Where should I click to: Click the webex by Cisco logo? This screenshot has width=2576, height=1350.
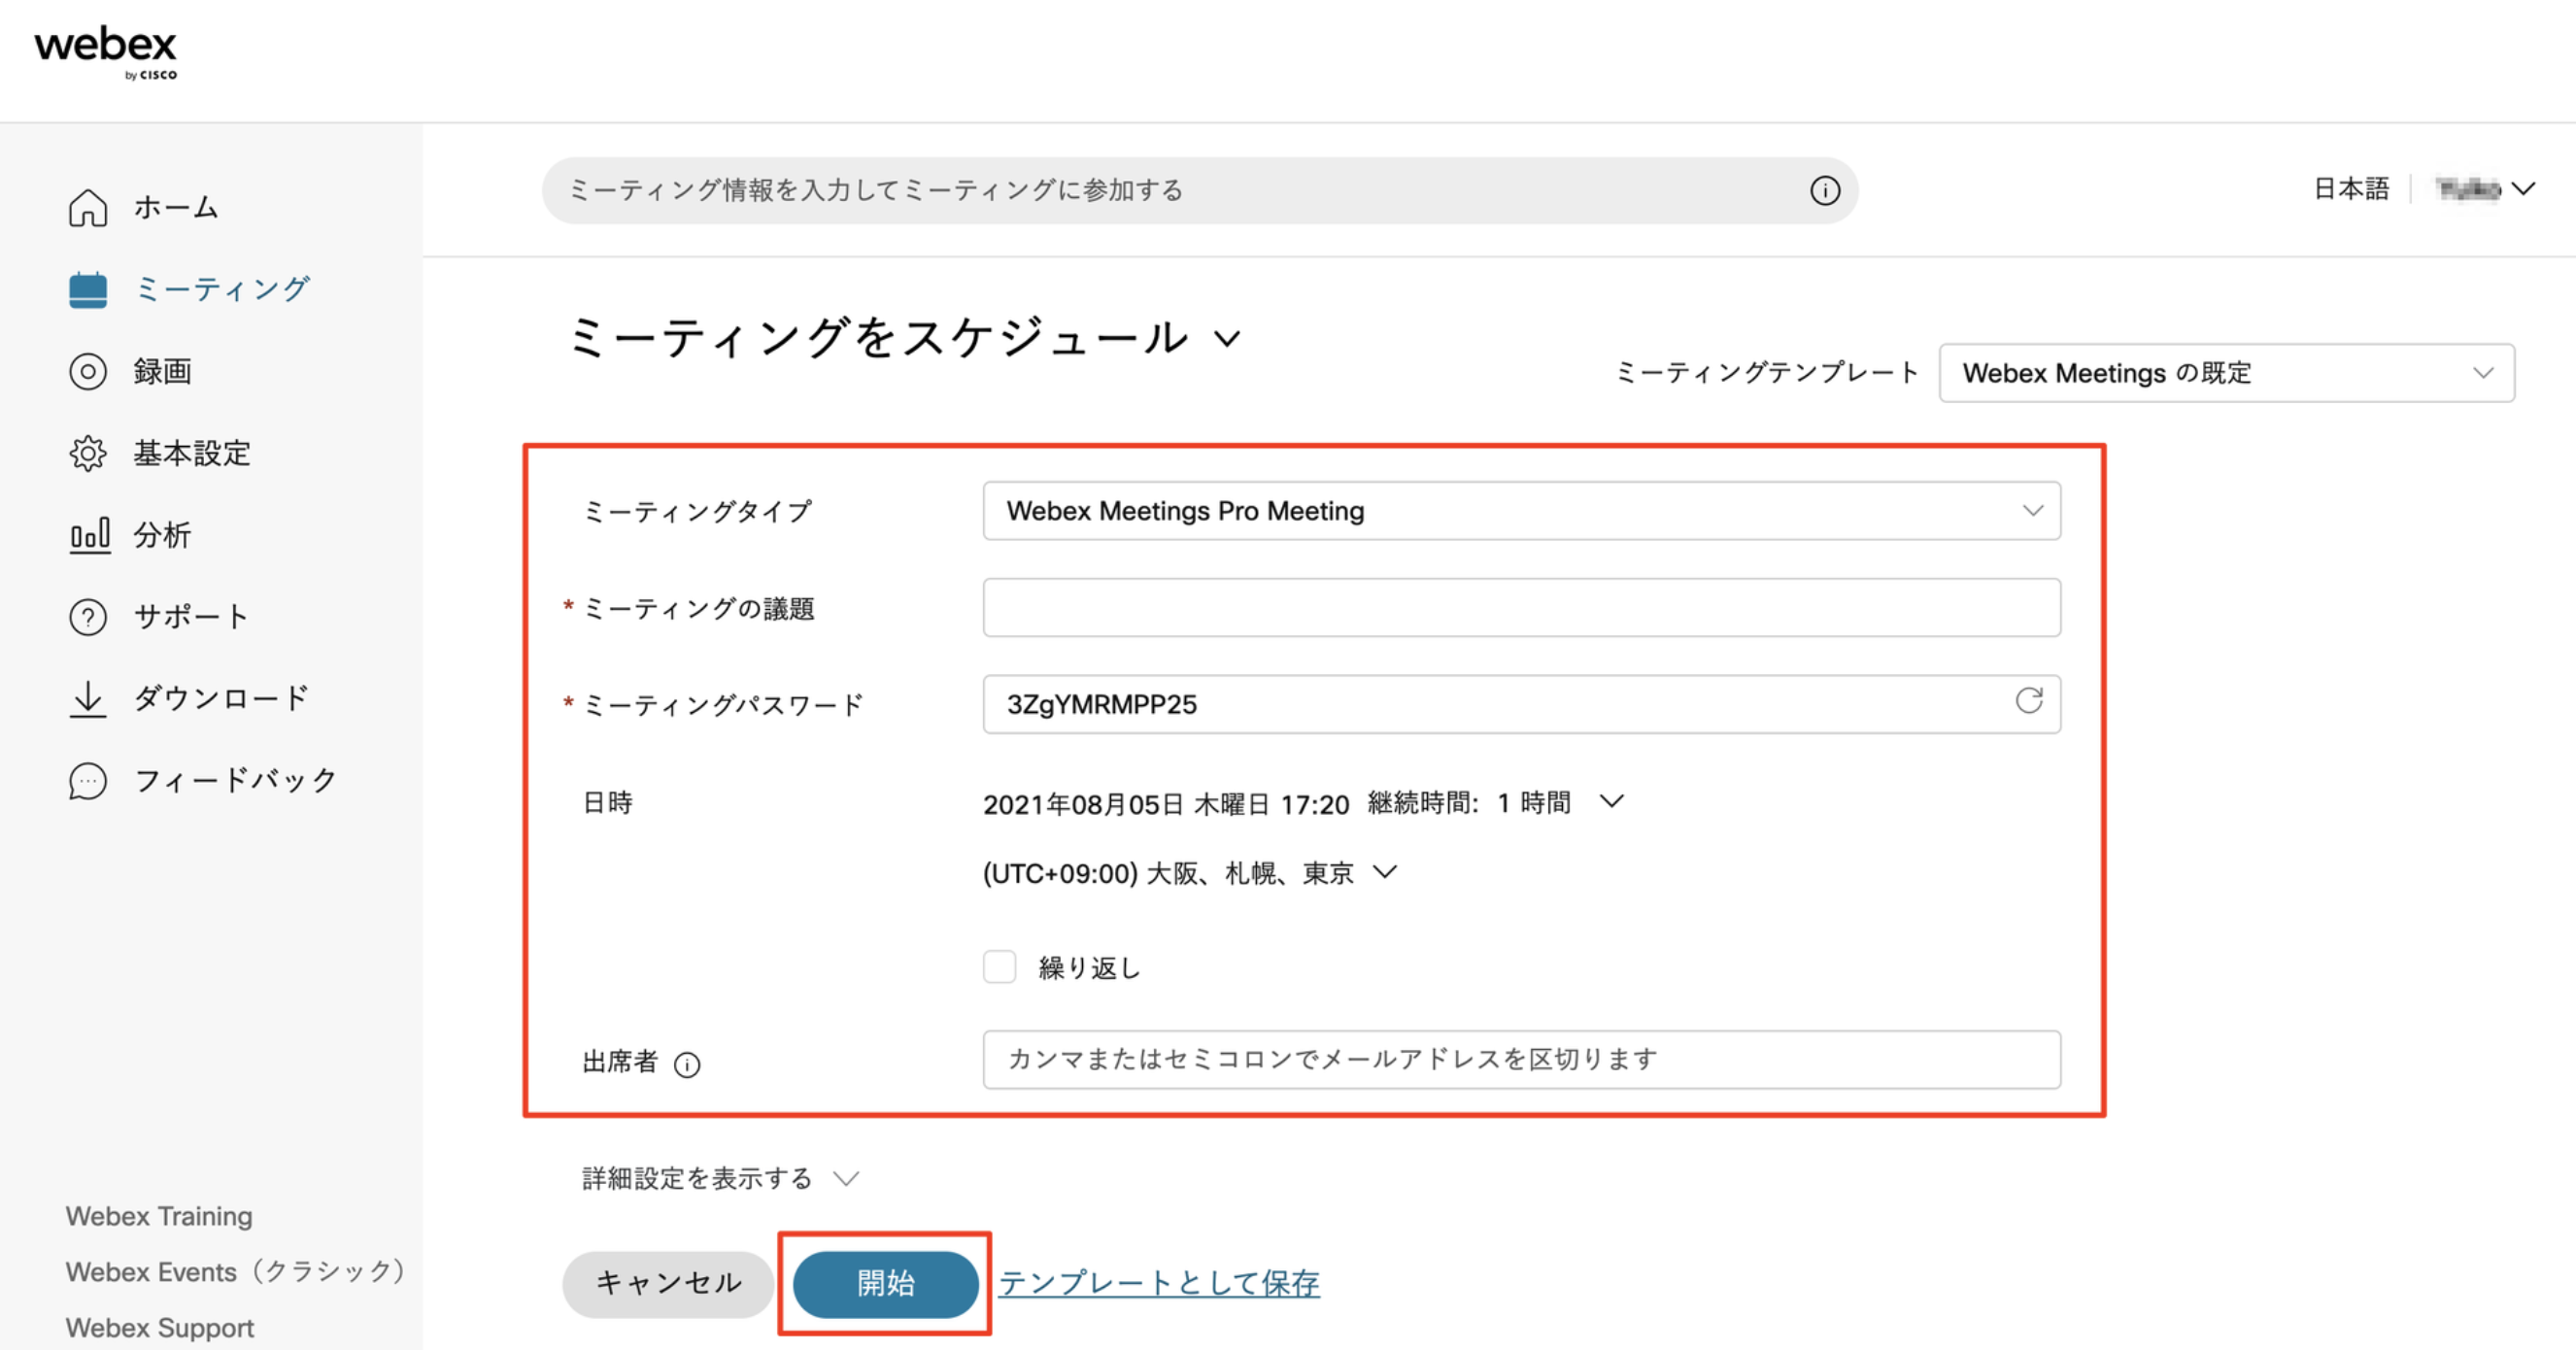(x=105, y=54)
